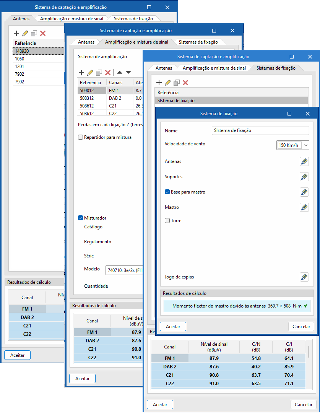Image resolution: width=320 pixels, height=415 pixels.
Task: Click the Momento flector do mastro result line
Action: coord(237,306)
